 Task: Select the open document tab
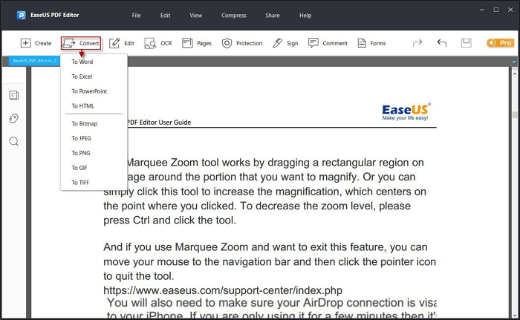pyautogui.click(x=34, y=61)
